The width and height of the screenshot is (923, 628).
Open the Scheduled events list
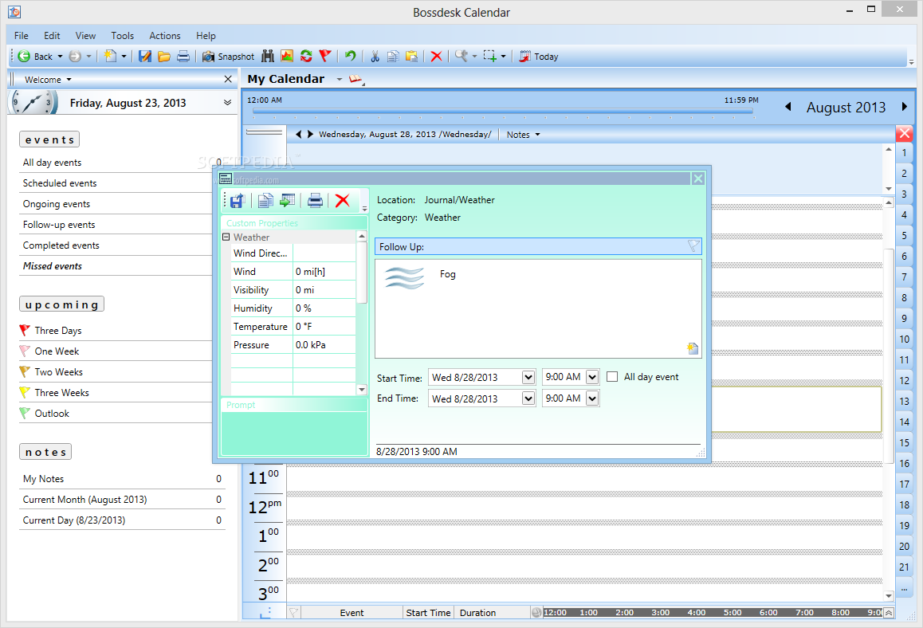(x=60, y=183)
